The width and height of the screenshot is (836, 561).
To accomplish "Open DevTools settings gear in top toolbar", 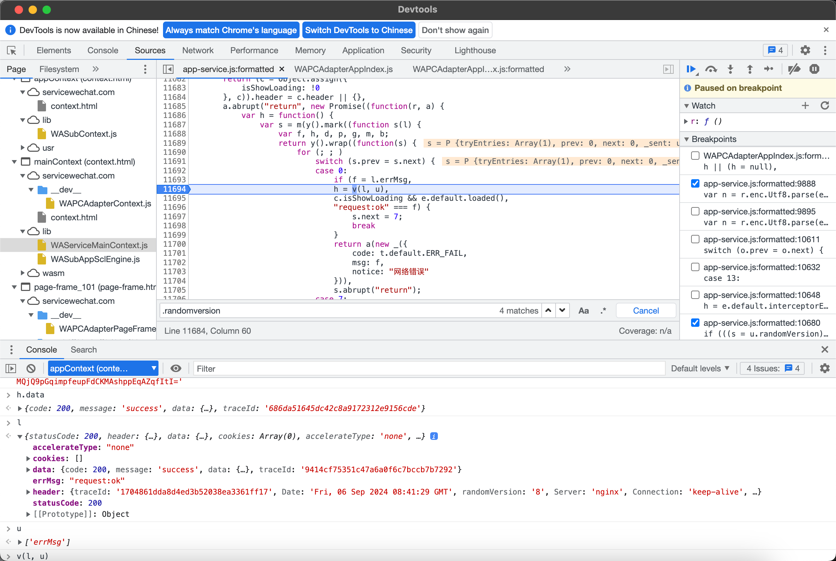I will 805,50.
